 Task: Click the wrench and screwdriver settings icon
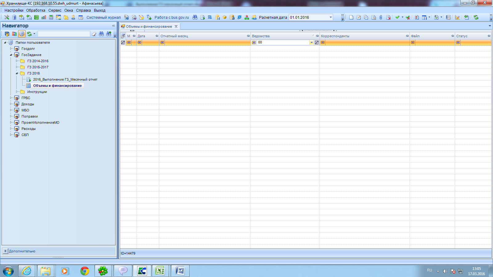click(7, 18)
